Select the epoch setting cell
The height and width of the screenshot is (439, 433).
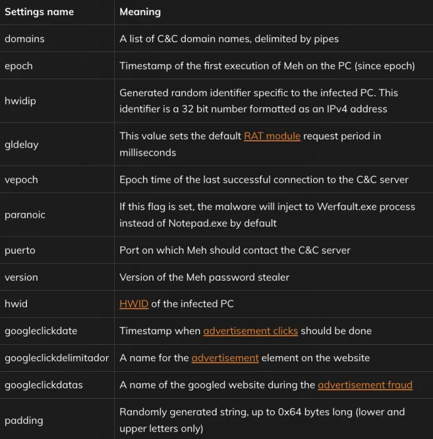pyautogui.click(x=57, y=65)
